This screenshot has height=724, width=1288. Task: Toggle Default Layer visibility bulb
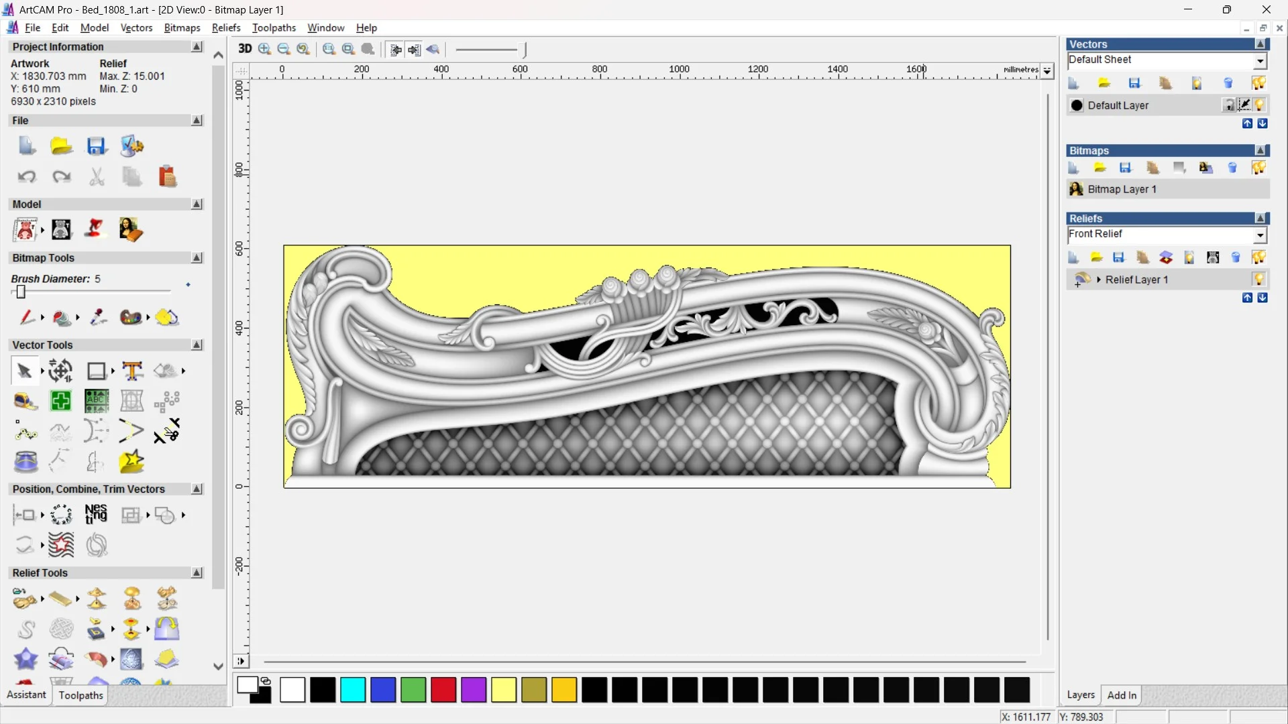[1260, 105]
